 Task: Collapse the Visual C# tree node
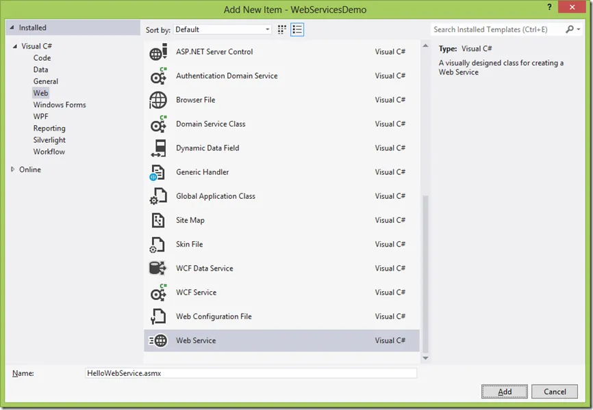[15, 46]
